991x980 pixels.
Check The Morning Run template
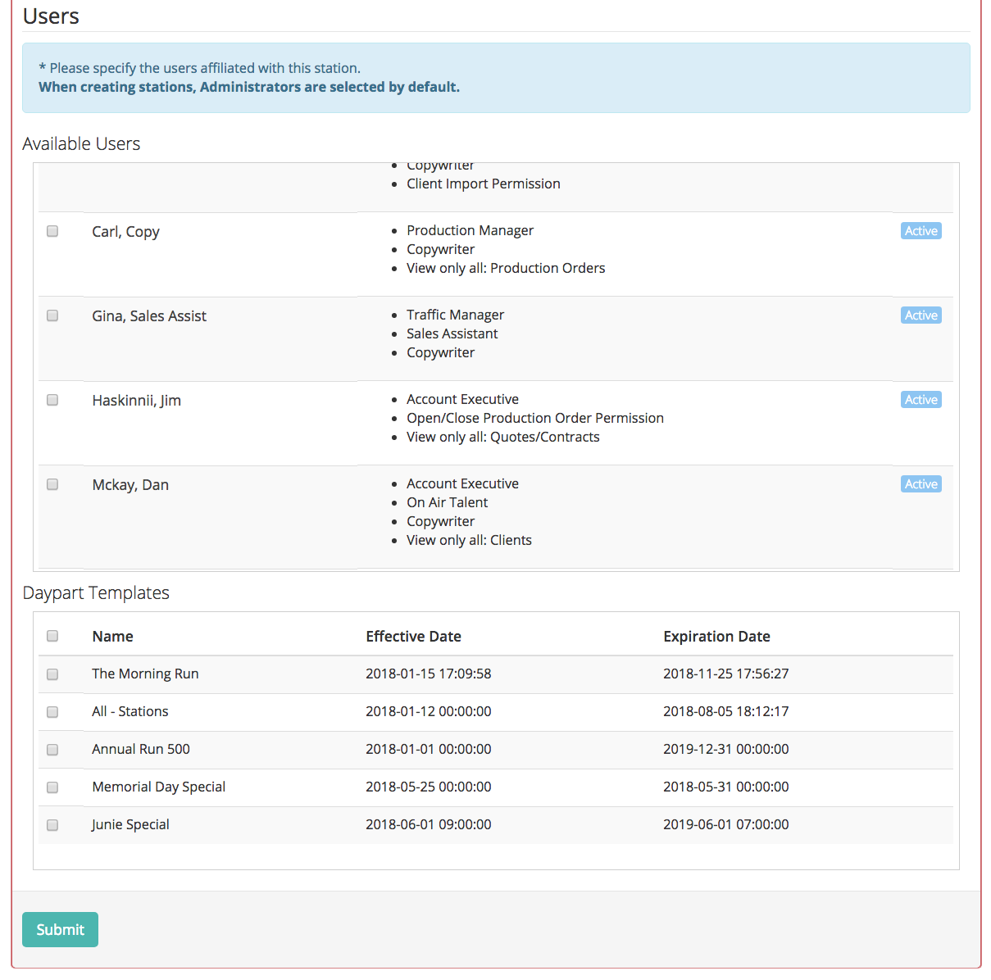pos(52,674)
